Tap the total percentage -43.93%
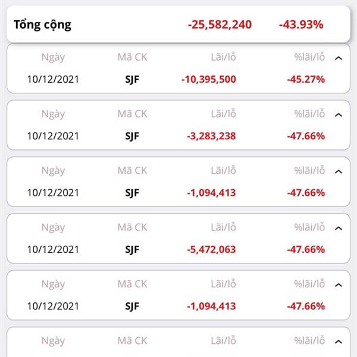The width and height of the screenshot is (357, 357). (301, 24)
